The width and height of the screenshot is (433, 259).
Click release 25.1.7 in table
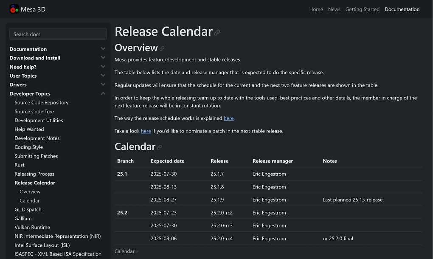click(217, 174)
